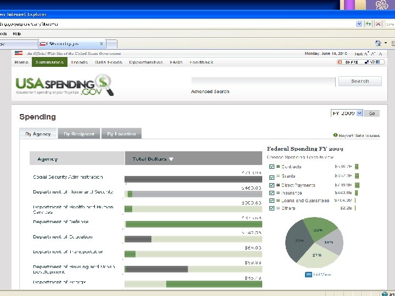
Task: Click the RSS feeds icon in the toolbar
Action: (393, 43)
